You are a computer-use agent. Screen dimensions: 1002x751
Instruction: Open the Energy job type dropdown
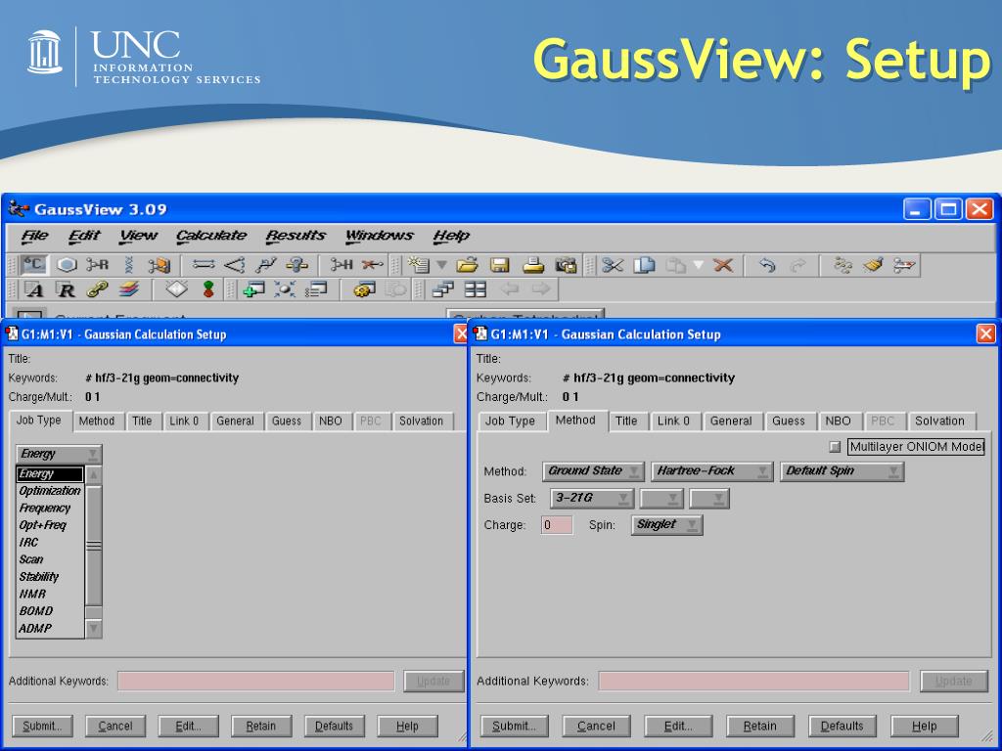click(x=58, y=454)
